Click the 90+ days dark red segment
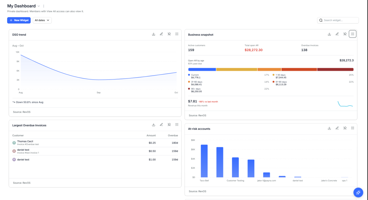 (x=335, y=69)
